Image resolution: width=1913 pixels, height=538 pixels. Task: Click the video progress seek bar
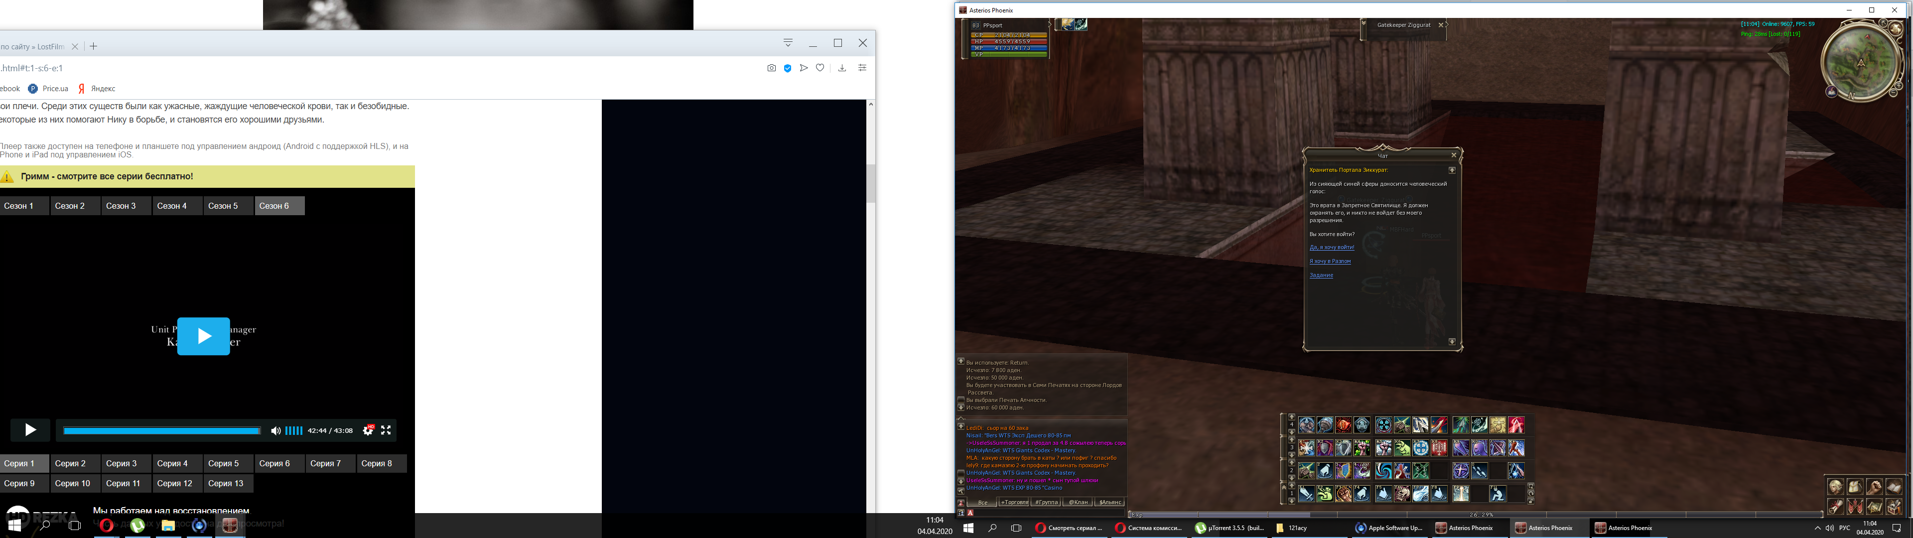tap(161, 430)
